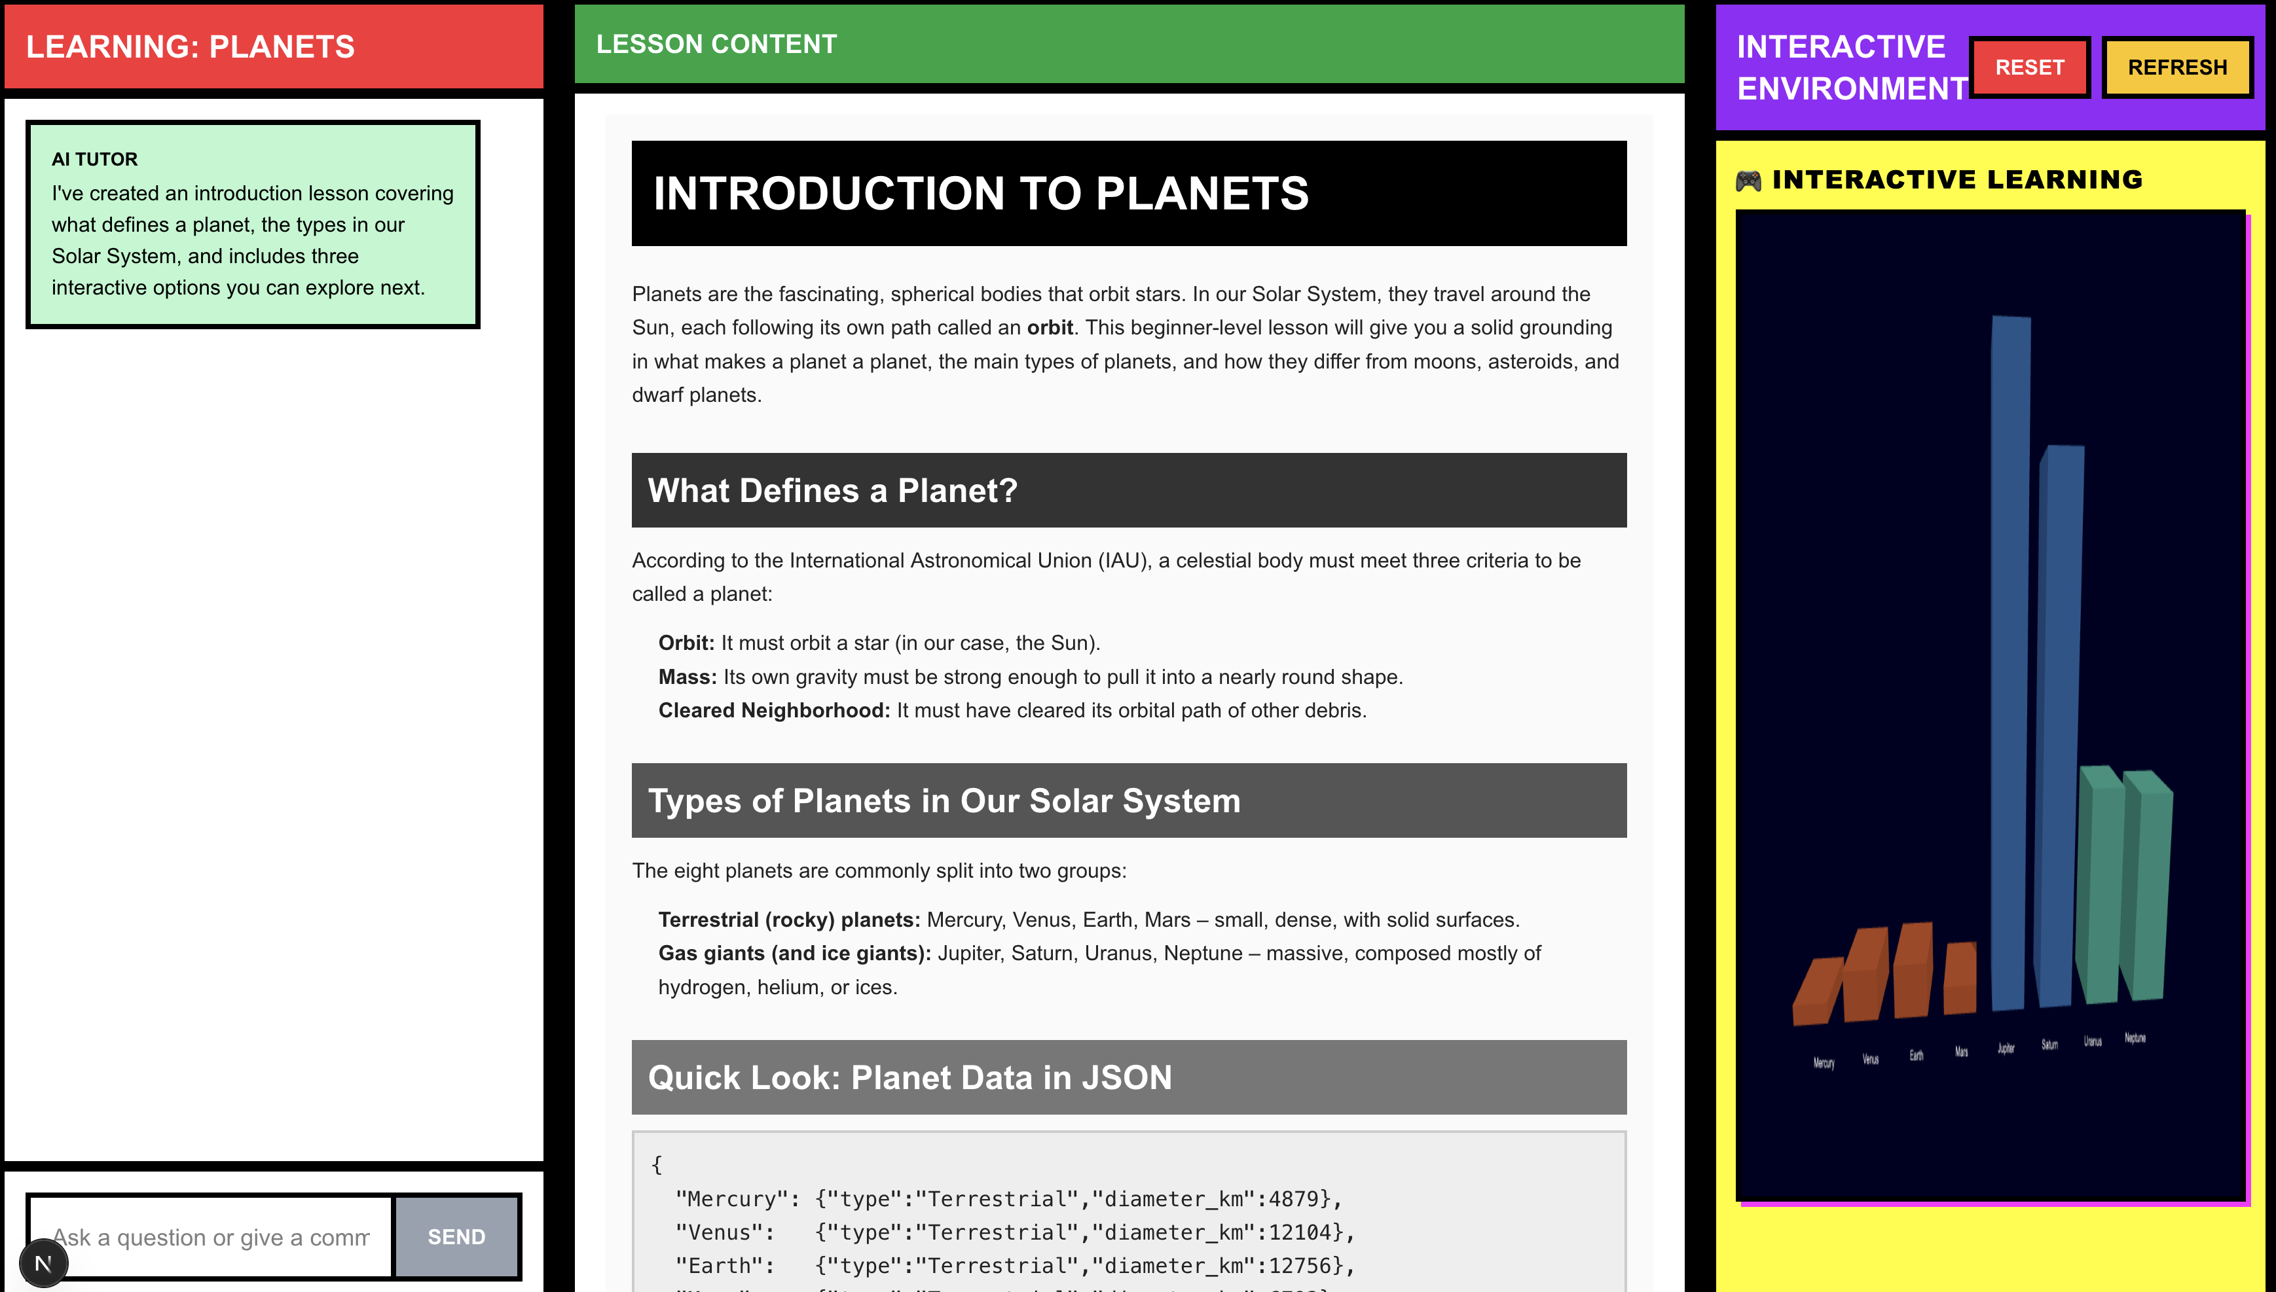The image size is (2276, 1292).
Task: Focus the Ask a question input field
Action: (211, 1236)
